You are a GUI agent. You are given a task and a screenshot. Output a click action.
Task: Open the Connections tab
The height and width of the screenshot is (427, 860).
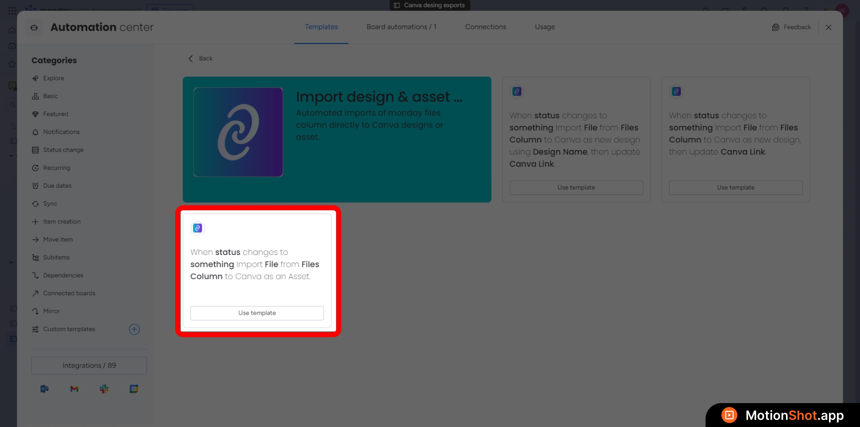click(485, 27)
